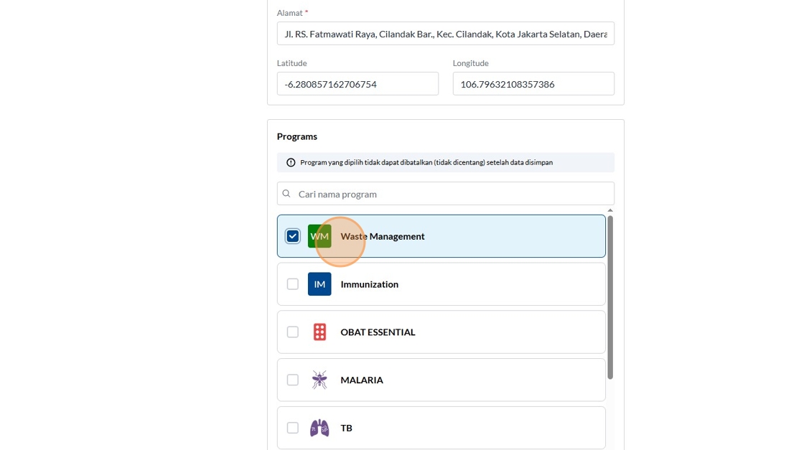
Task: Click the Cari nama program search box
Action: [452, 194]
